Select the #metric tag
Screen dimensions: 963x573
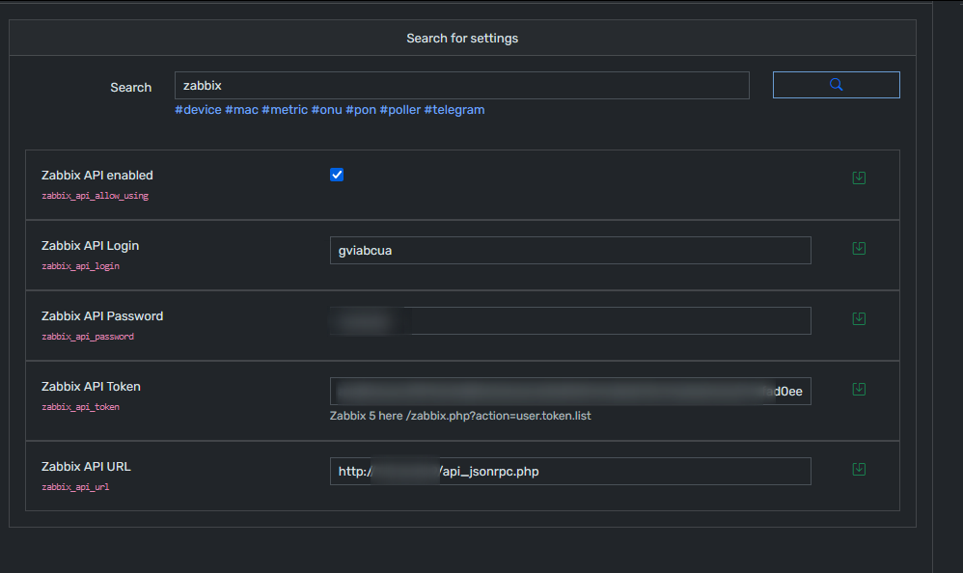tap(285, 110)
